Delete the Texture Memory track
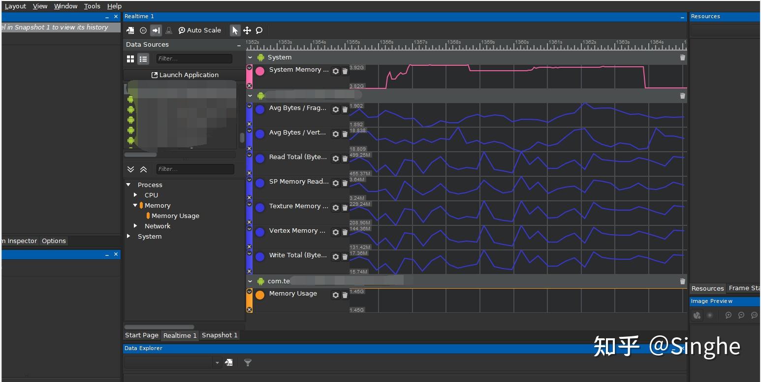This screenshot has height=382, width=761. coord(345,208)
